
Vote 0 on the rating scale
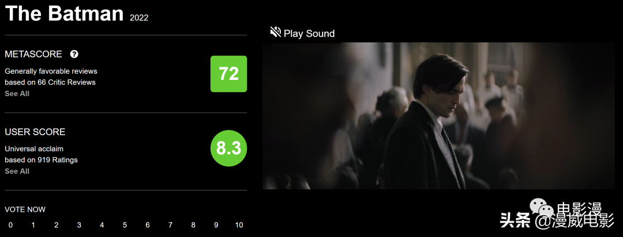point(10,225)
